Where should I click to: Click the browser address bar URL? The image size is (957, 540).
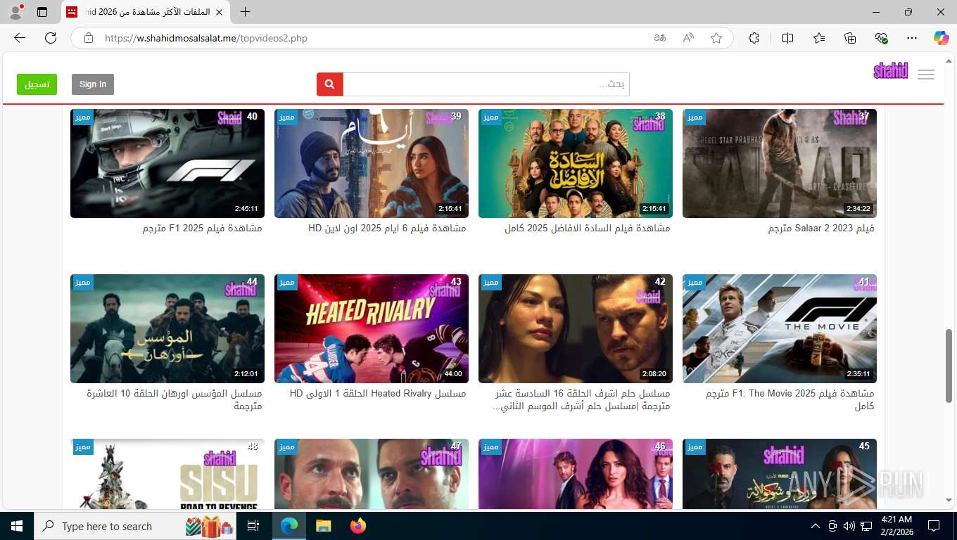click(206, 38)
